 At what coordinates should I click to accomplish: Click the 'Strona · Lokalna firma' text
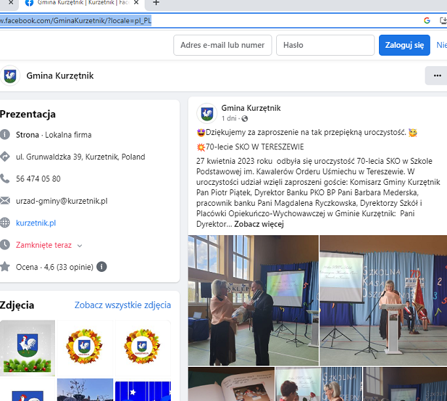pos(54,135)
